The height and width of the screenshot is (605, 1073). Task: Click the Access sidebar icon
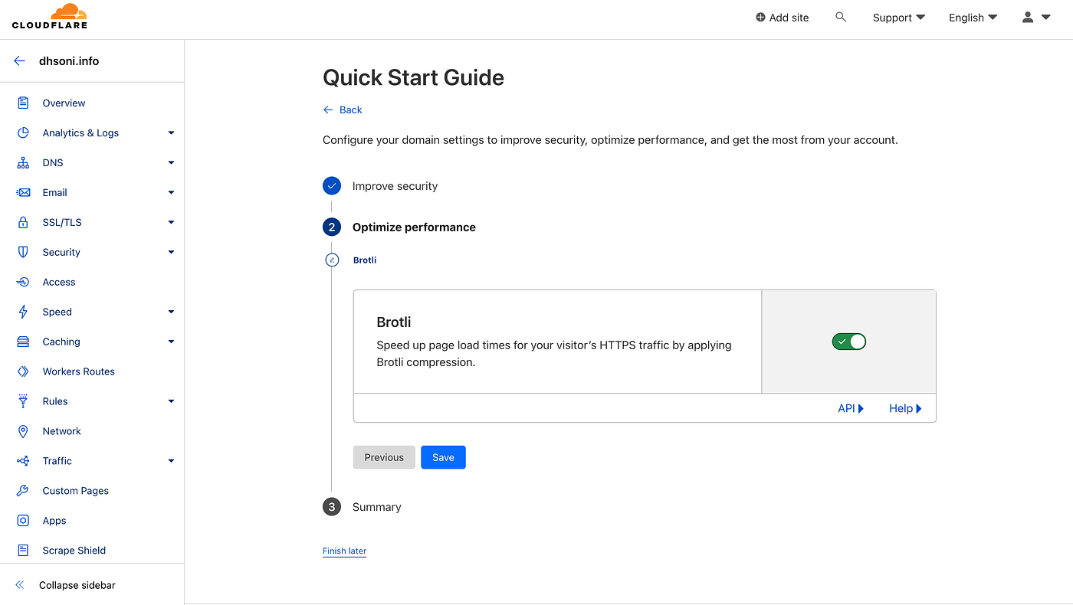(x=23, y=282)
